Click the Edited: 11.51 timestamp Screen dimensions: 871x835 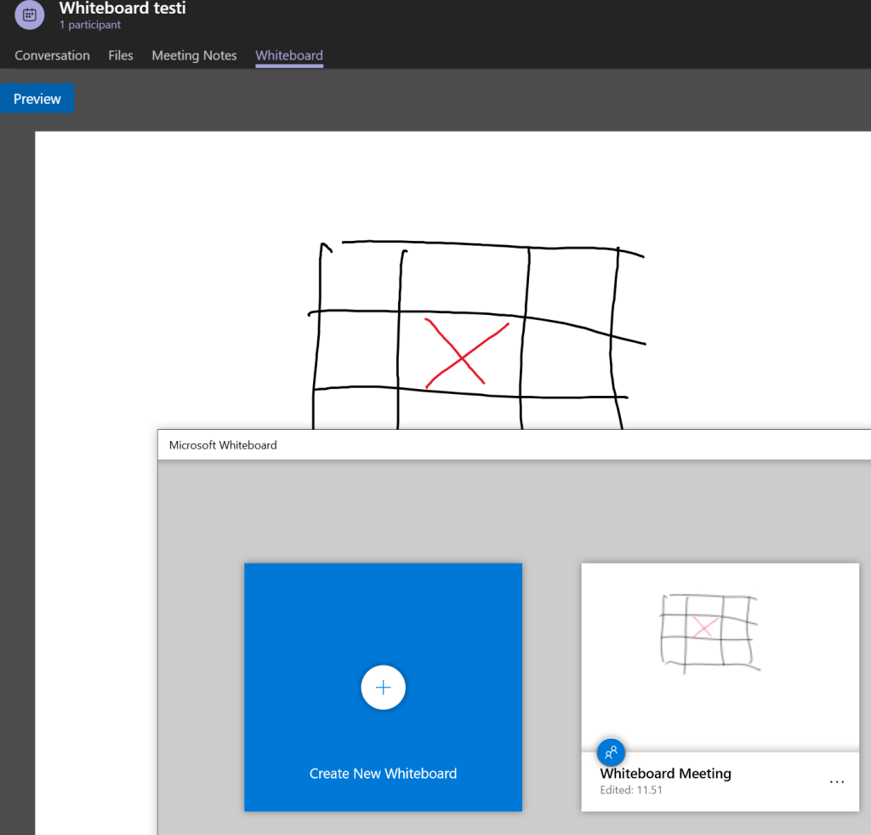tap(631, 790)
